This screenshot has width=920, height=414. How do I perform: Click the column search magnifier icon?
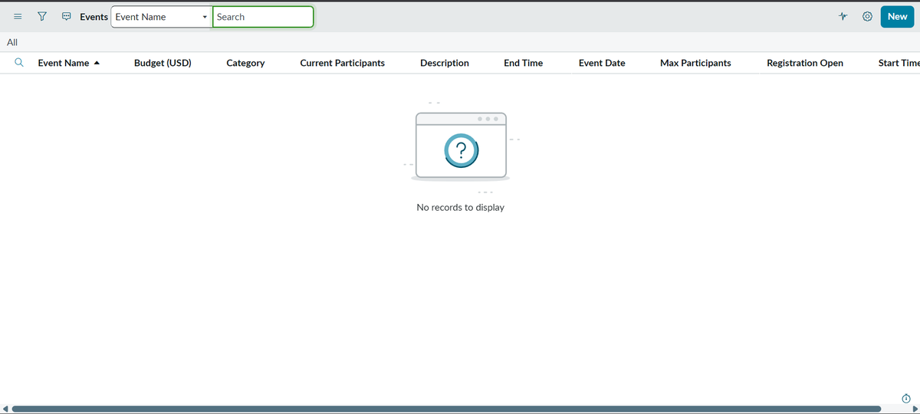[18, 63]
